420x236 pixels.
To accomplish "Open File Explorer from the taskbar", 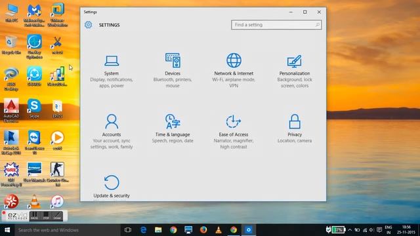I will [x=158, y=230].
